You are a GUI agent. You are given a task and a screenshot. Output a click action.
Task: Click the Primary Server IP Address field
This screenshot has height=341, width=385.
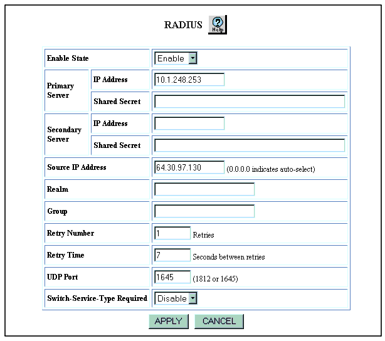click(x=189, y=80)
